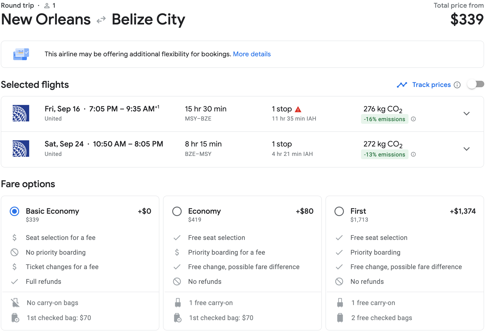Choose the First class fare radio button
Screen dimensions: 489x336
(339, 211)
